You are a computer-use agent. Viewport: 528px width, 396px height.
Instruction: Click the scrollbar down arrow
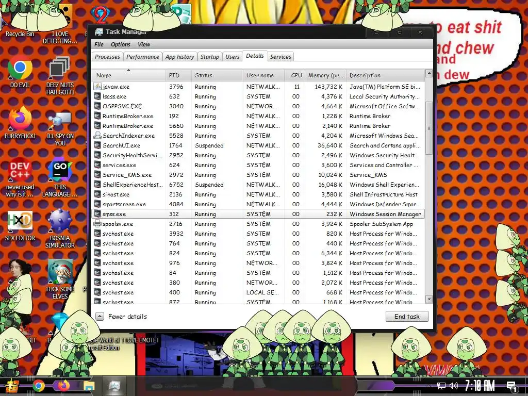point(428,299)
